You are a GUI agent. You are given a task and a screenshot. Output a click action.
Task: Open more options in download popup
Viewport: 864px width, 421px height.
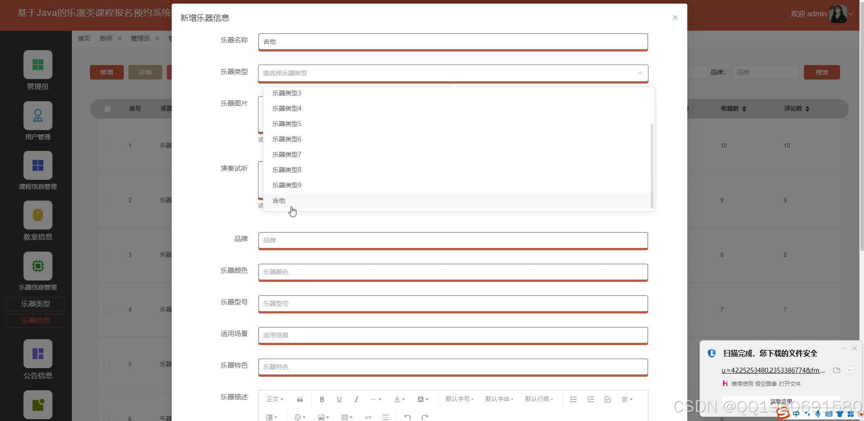843,348
